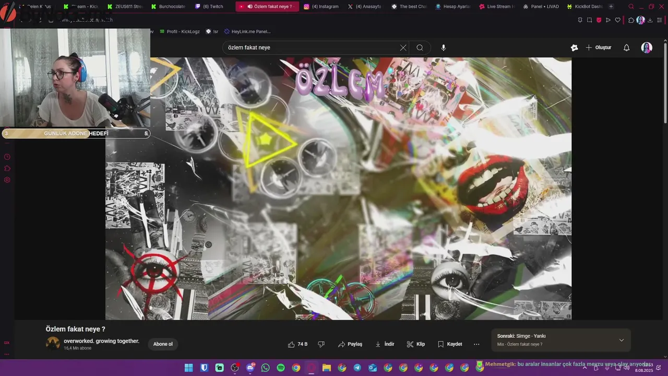Subscribe with the Abone ol button
Viewport: 668px width, 376px height.
(163, 344)
